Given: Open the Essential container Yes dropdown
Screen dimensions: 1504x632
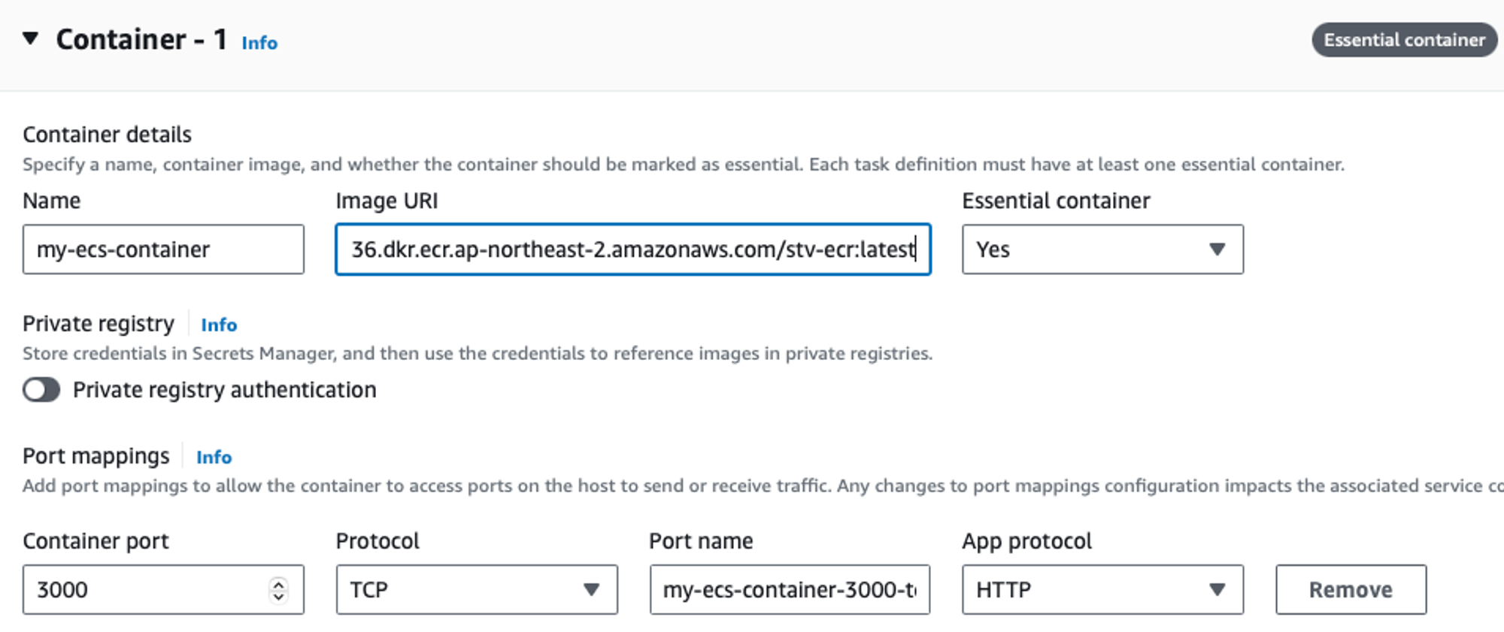Looking at the screenshot, I should 1102,249.
